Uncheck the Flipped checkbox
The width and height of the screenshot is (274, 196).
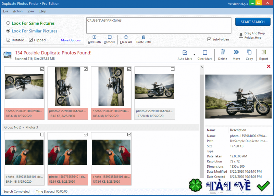click(x=31, y=40)
